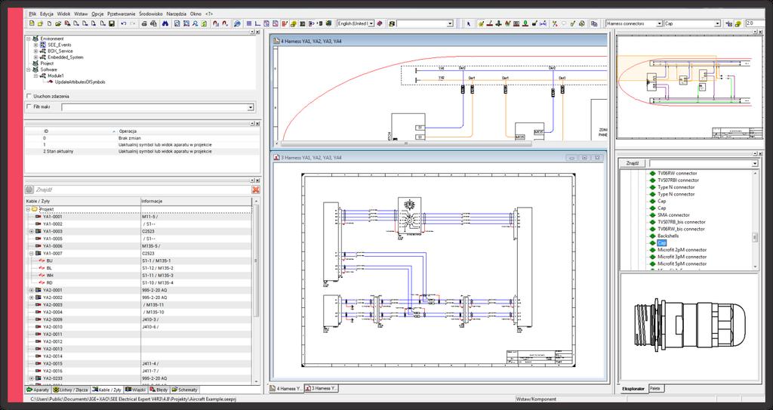Switch to the Aparaty tab

[38, 390]
